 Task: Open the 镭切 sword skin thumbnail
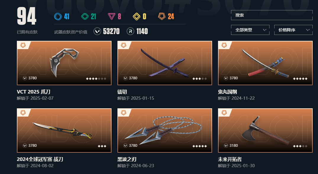click(x=165, y=63)
